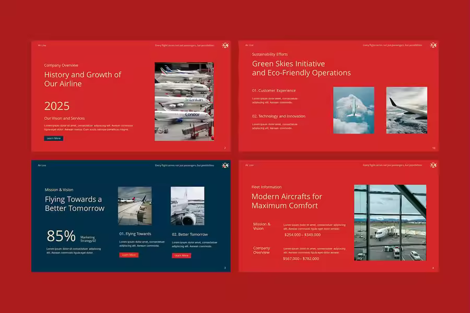Select the parked Condor airplanes photo
This screenshot has width=470, height=313.
click(184, 101)
